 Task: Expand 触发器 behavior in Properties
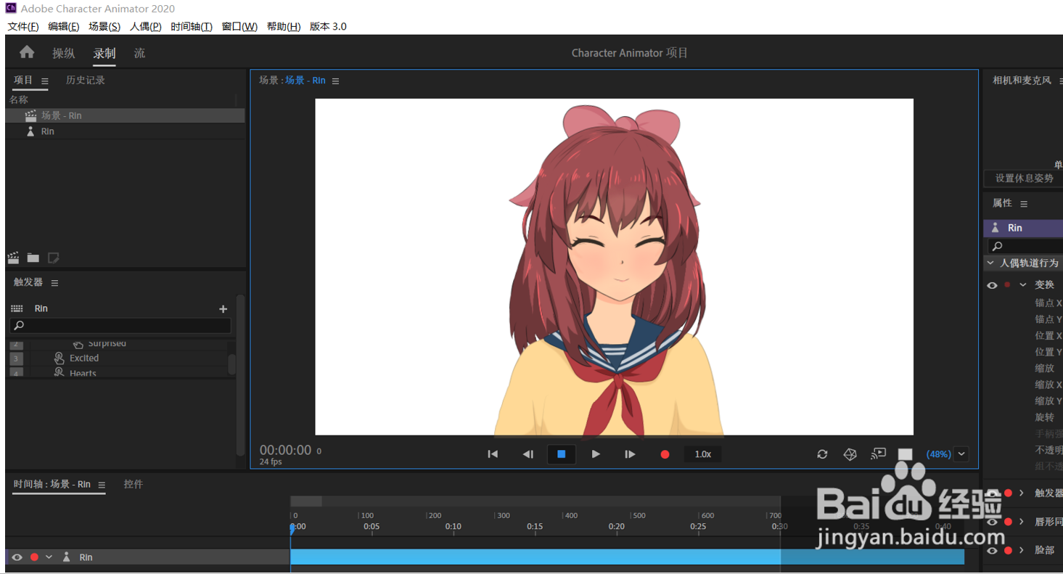click(1022, 493)
